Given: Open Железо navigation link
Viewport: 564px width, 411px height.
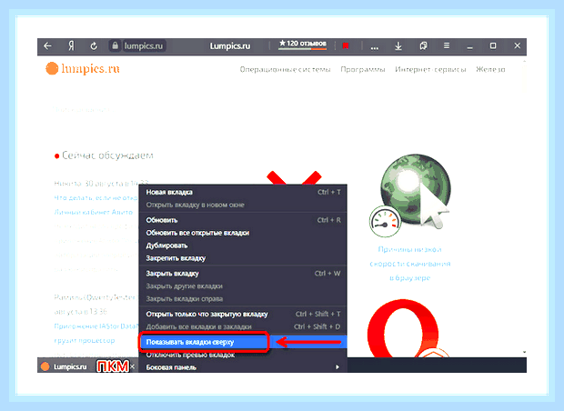Looking at the screenshot, I should coord(490,69).
